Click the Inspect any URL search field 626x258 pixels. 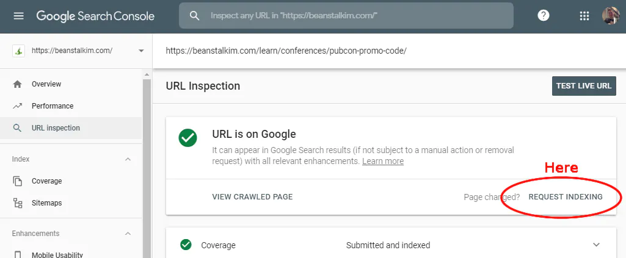(x=346, y=15)
